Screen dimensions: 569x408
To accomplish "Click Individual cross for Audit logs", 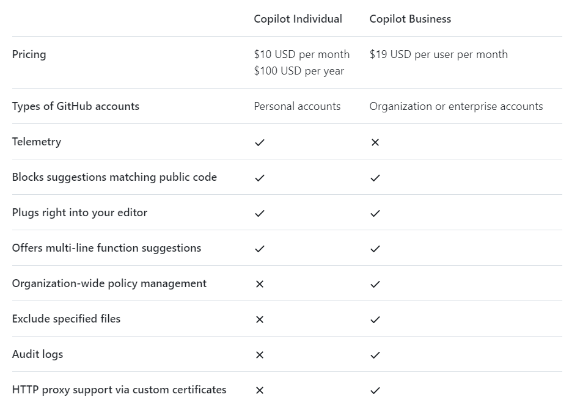I will click(x=260, y=355).
